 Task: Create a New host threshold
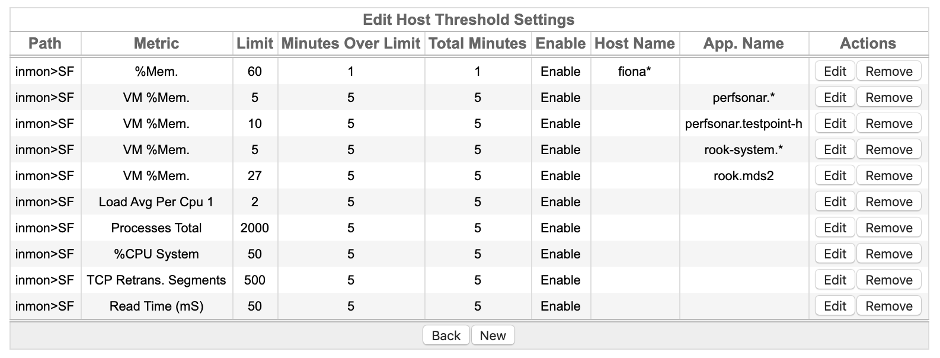pos(493,335)
